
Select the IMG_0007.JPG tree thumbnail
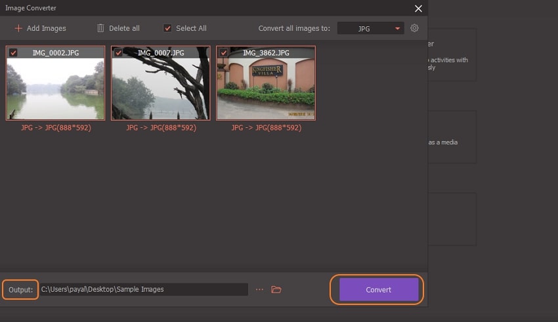click(160, 89)
